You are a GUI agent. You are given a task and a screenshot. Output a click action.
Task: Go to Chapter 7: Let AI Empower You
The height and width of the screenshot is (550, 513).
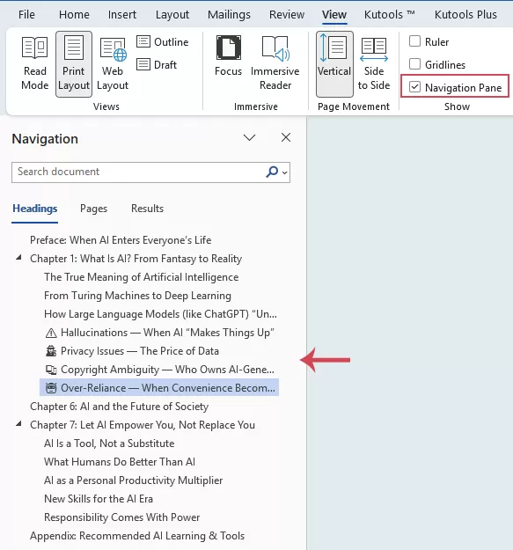point(143,425)
